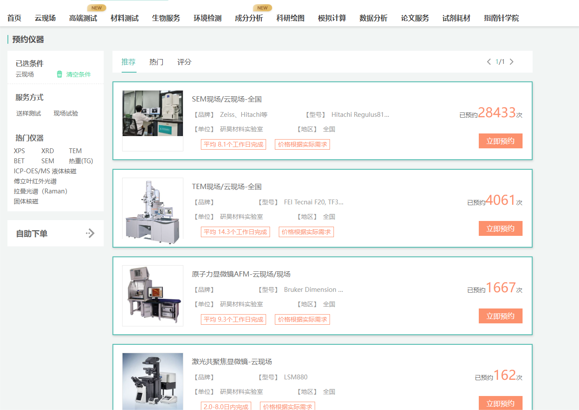The width and height of the screenshot is (579, 410).
Task: Click 立即预约 on the SEM现场 listing
Action: click(x=500, y=140)
